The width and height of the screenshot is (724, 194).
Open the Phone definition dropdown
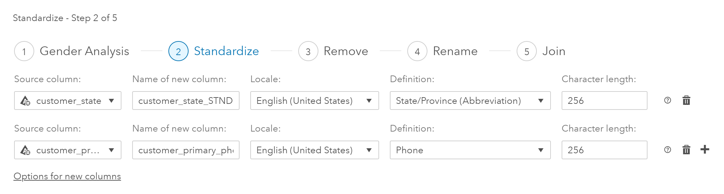470,150
